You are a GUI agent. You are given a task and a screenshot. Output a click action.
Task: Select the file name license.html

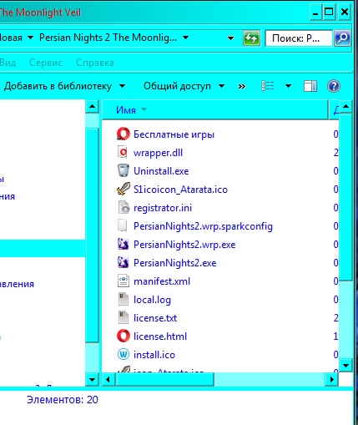(160, 336)
